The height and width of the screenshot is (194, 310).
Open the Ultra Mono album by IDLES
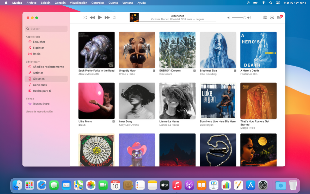[x=96, y=100]
